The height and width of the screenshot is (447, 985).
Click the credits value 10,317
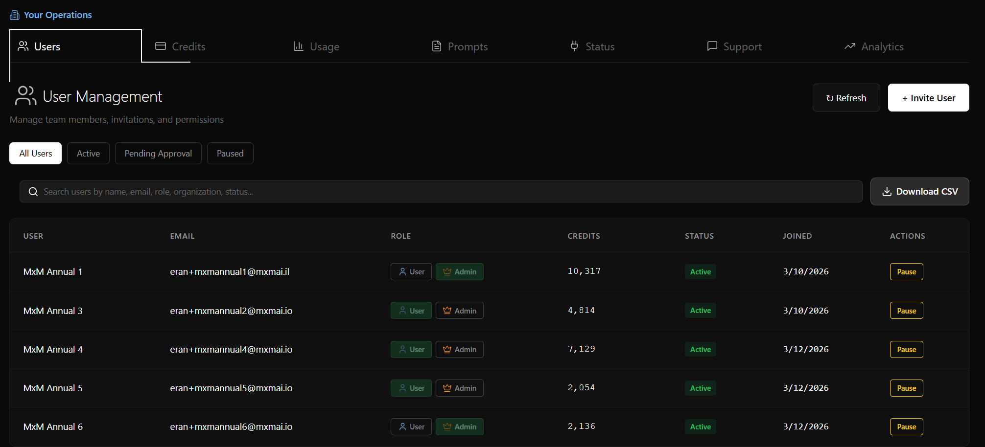click(x=584, y=271)
